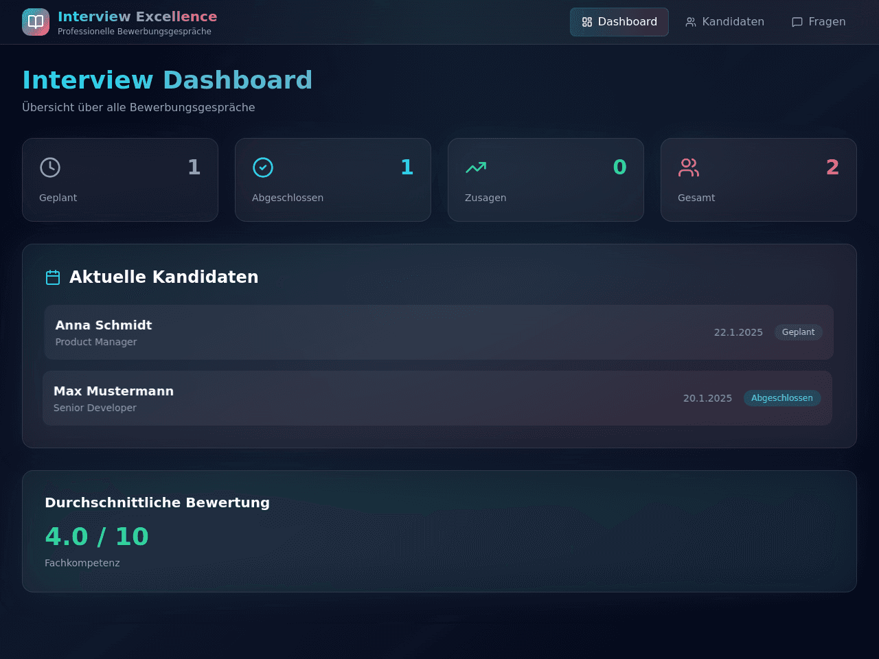Click the Geplant status badge for Anna Schmidt
This screenshot has height=659, width=879.
pos(798,332)
